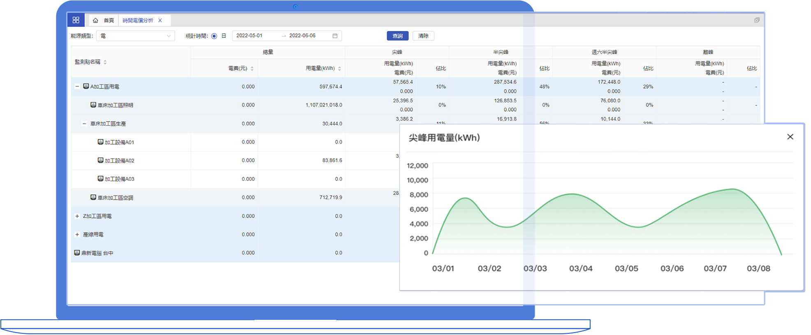Image resolution: width=811 pixels, height=335 pixels.
Task: Sort by 監測點名稱 column arrows
Action: pyautogui.click(x=105, y=62)
